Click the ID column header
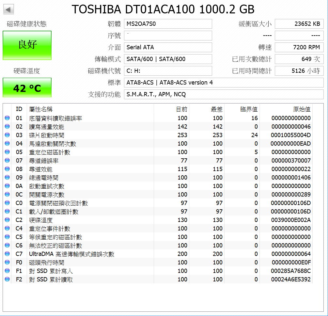328x316 pixels. pos(19,109)
